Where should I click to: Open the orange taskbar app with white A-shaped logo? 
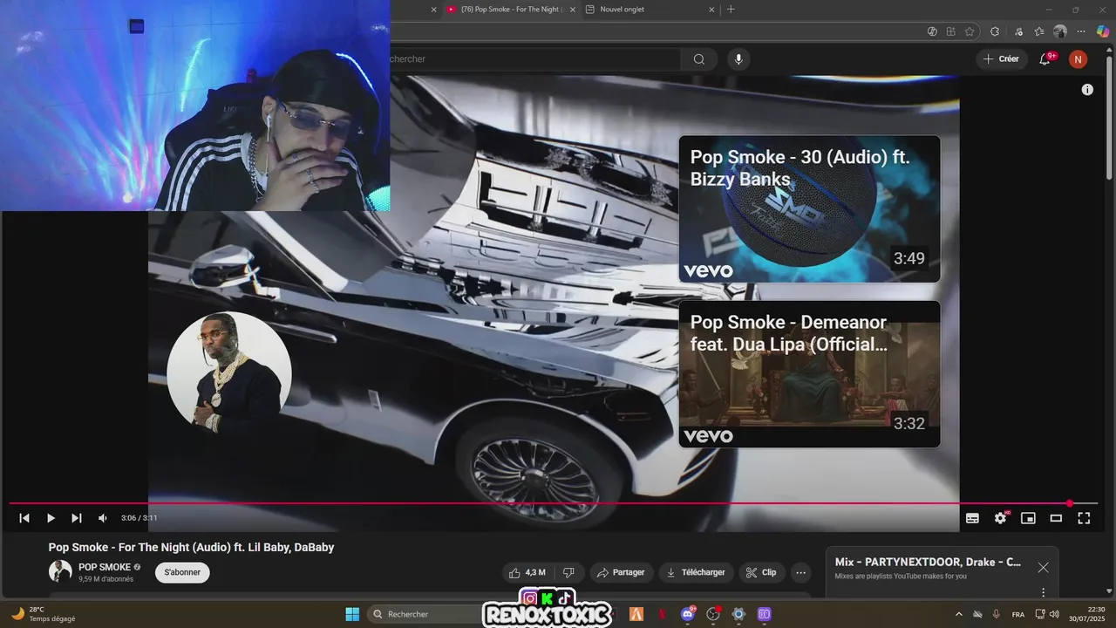point(636,614)
